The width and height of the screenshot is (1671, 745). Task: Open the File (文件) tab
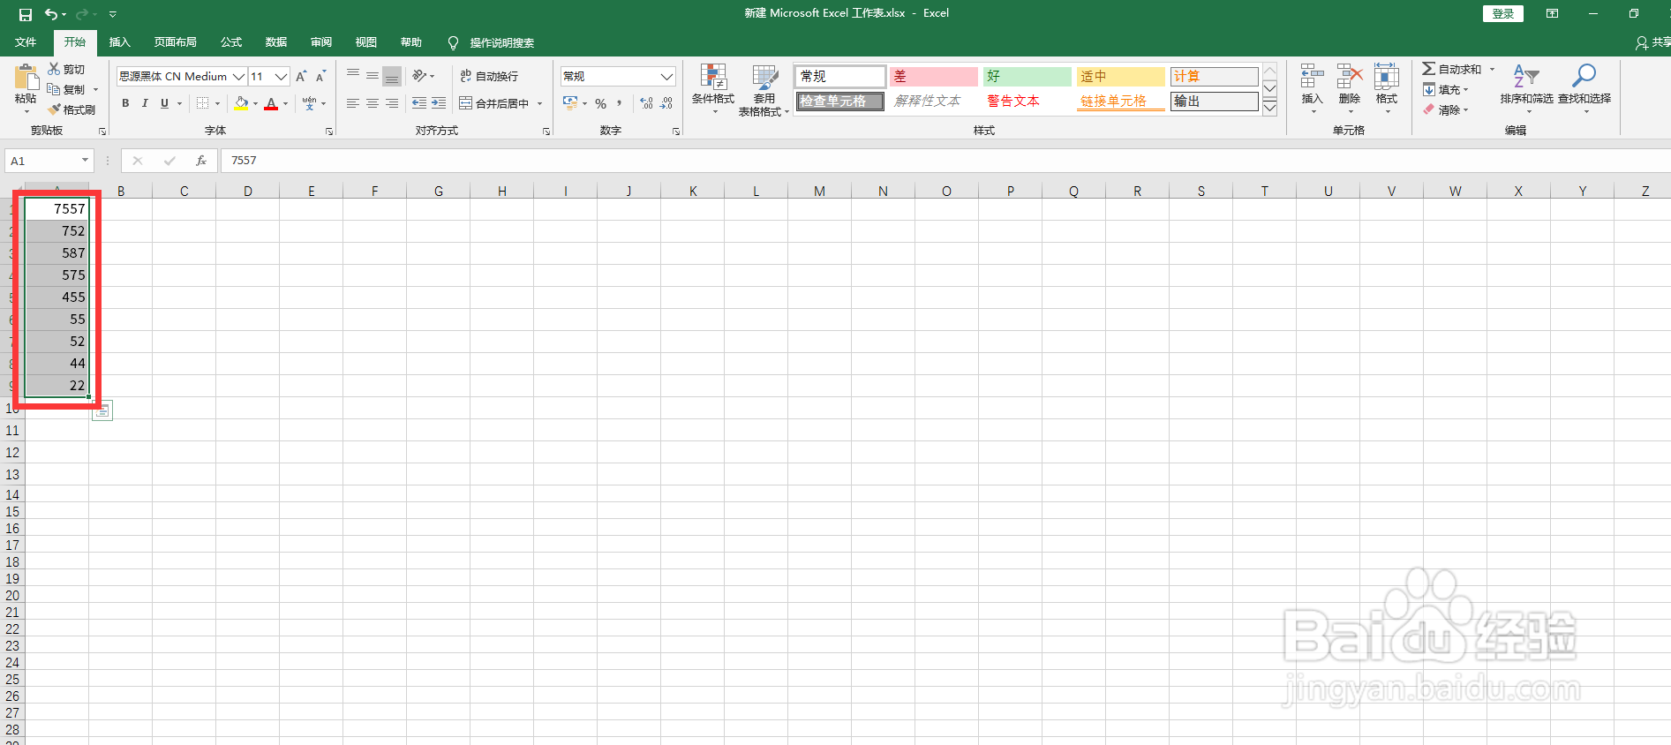[x=26, y=42]
